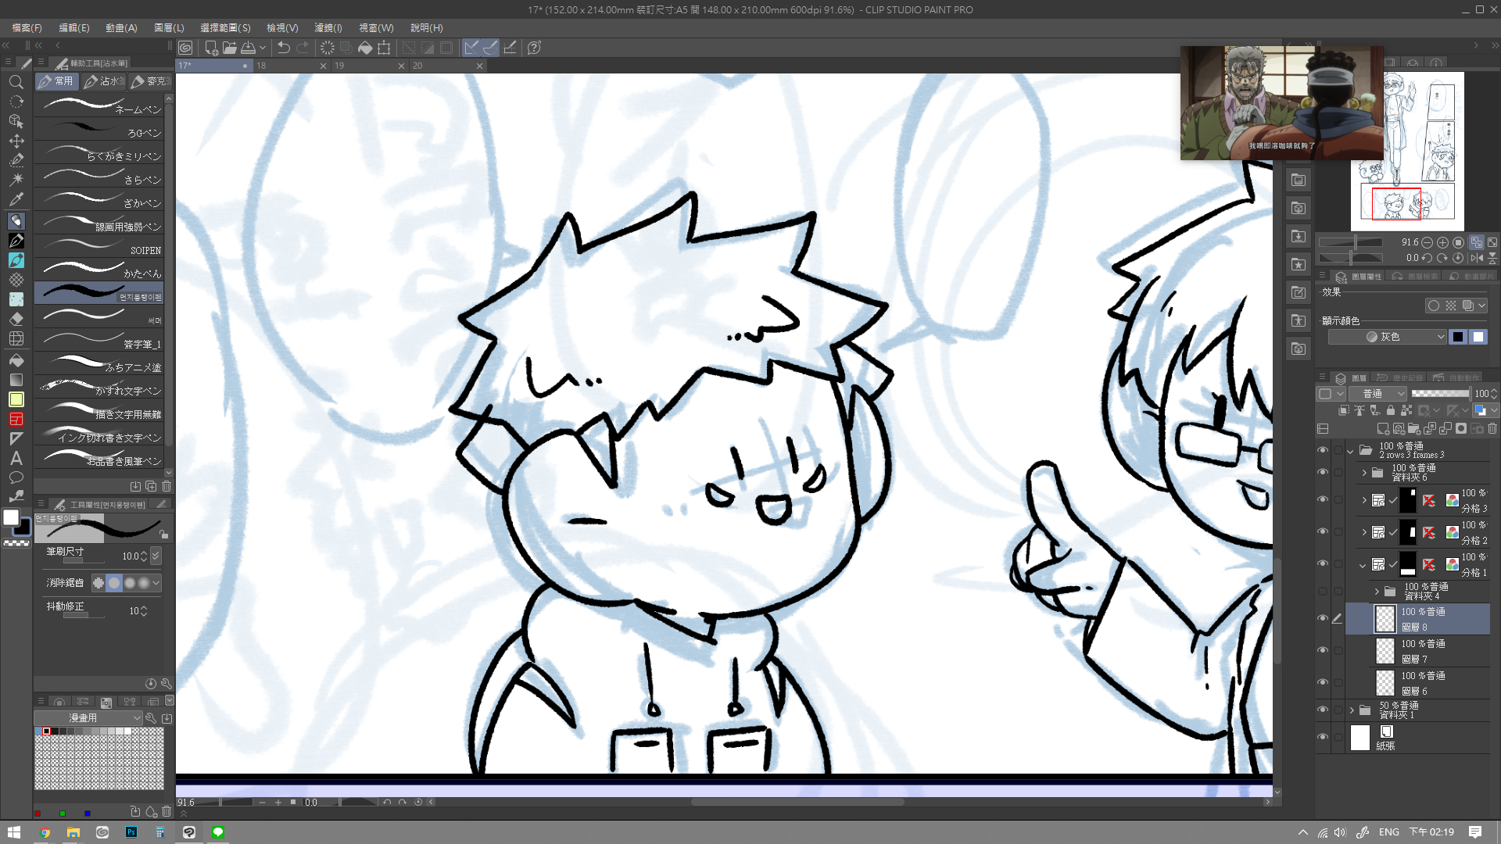Select the Auto select magic wand tool
Image resolution: width=1501 pixels, height=844 pixels.
click(16, 179)
